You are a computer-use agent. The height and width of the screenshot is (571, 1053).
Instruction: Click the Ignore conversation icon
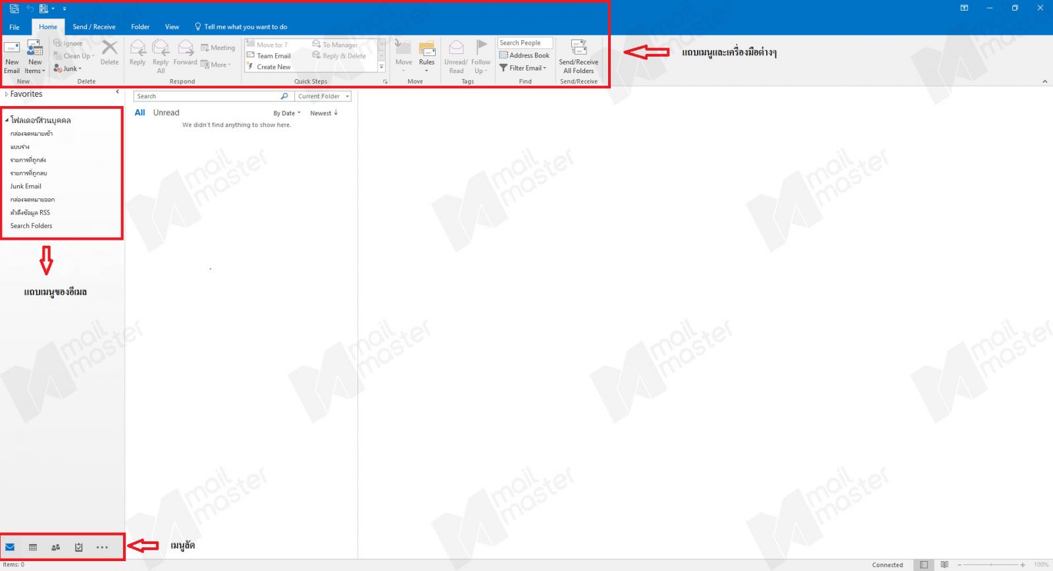point(57,43)
